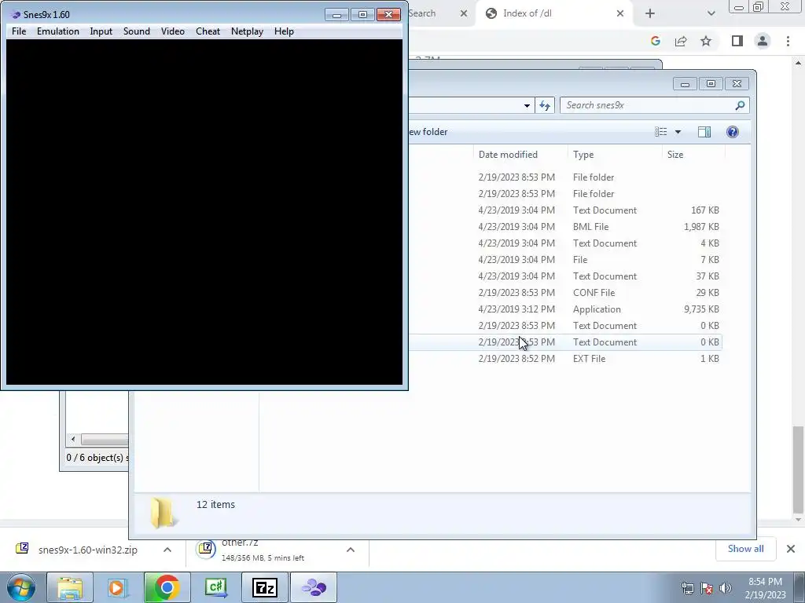The image size is (805, 603).
Task: Open Chrome three-dot menu
Action: [x=788, y=41]
